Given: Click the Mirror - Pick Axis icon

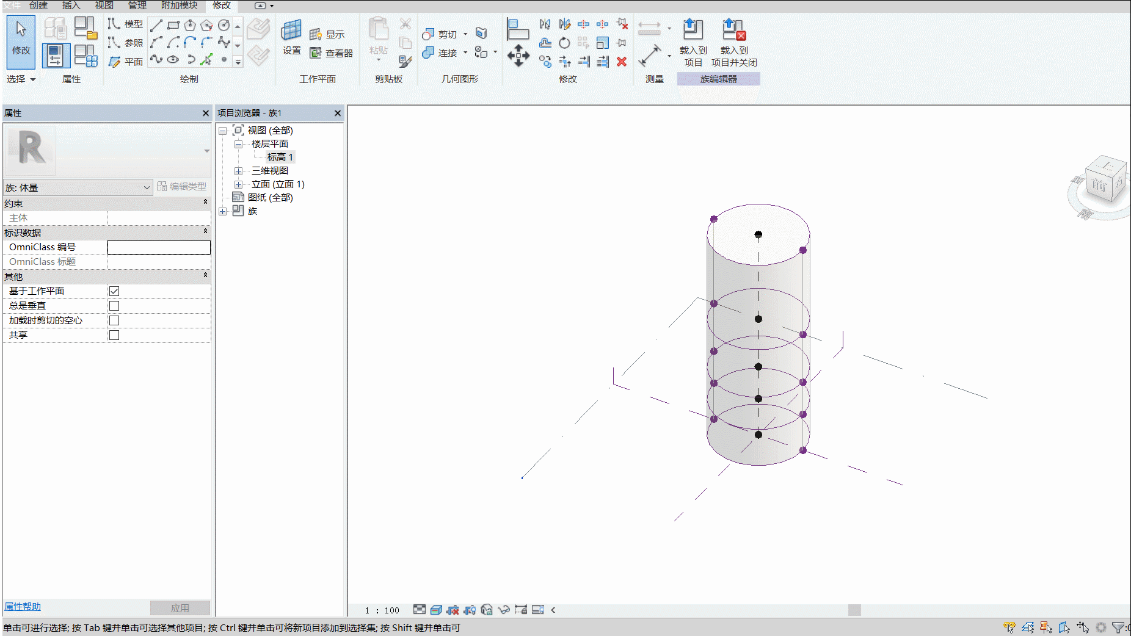Looking at the screenshot, I should (x=545, y=24).
